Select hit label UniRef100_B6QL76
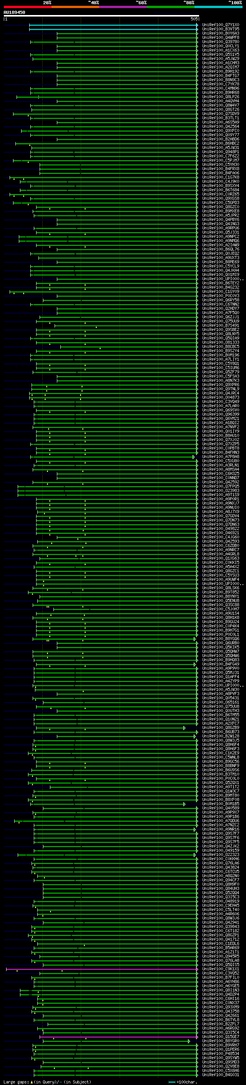The height and width of the screenshot is (1085, 246). (x=221, y=249)
